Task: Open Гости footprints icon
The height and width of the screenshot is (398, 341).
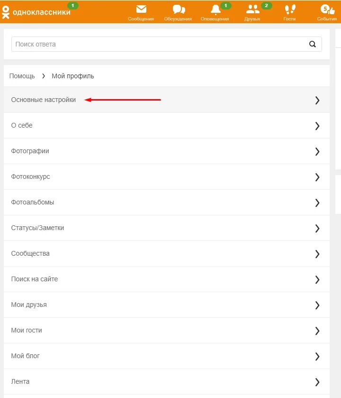Action: click(290, 9)
